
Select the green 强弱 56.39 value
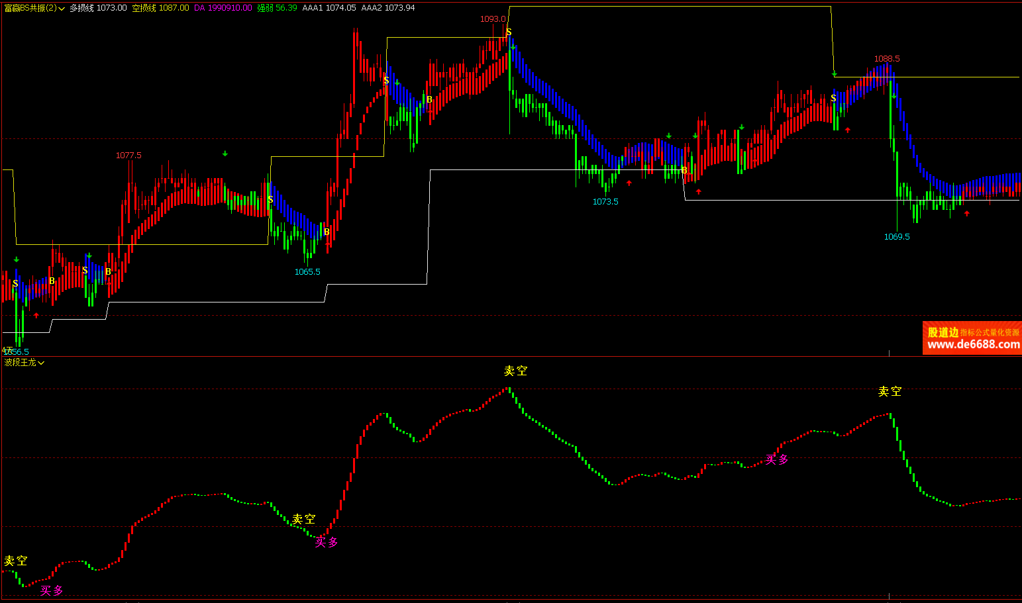277,8
